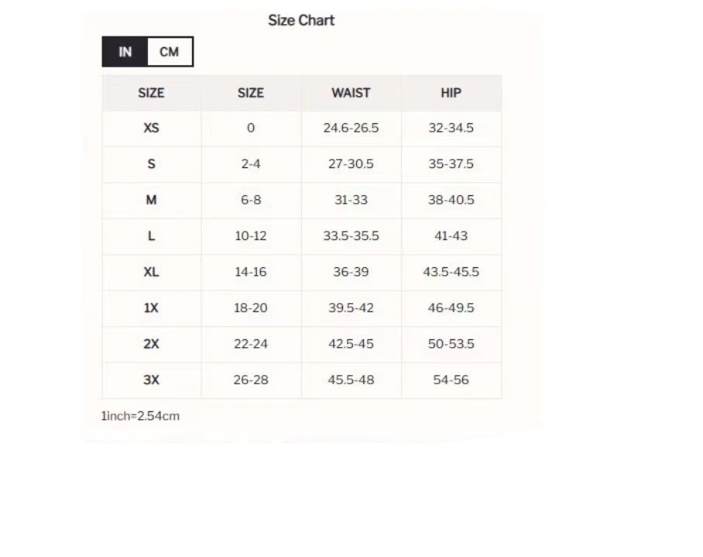Click the Size Chart title
Viewport: 703px width, 557px height.
point(301,21)
